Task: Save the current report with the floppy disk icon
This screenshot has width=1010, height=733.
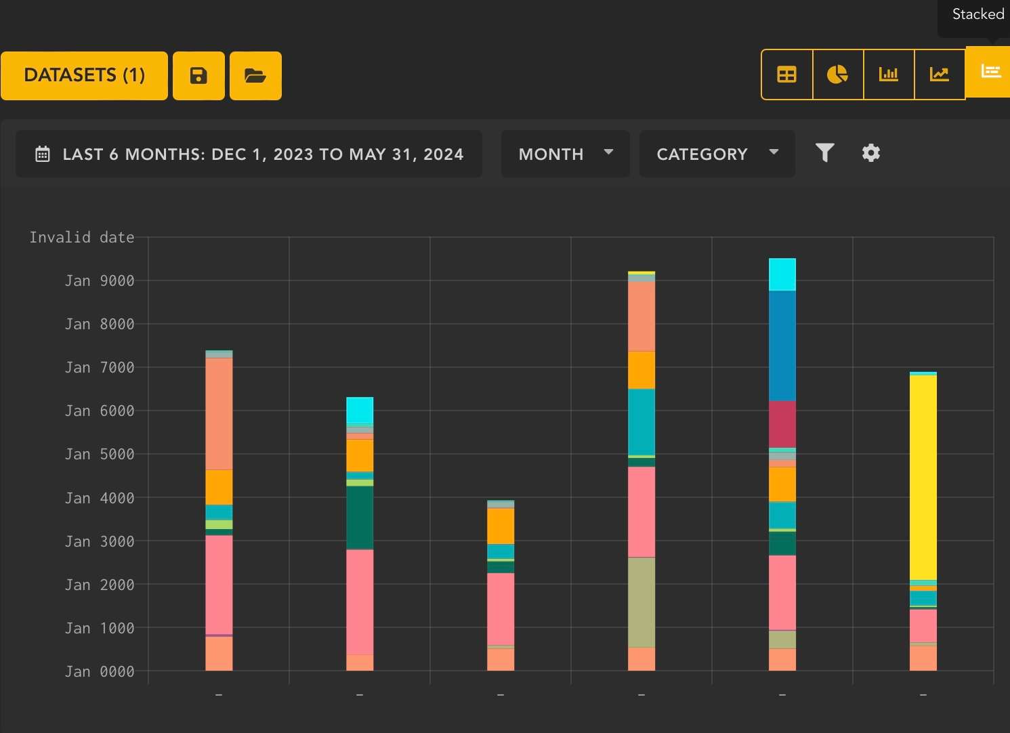Action: [198, 75]
